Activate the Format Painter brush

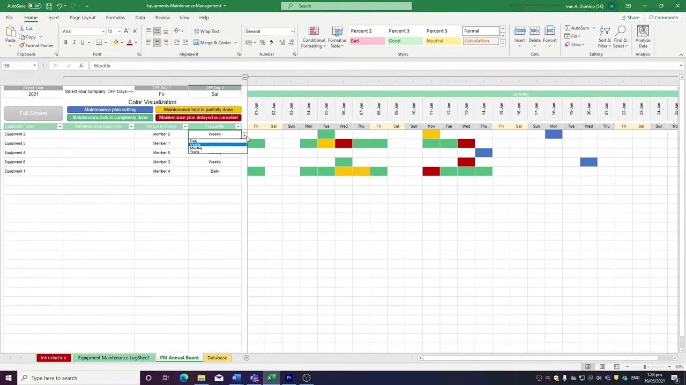(22, 45)
